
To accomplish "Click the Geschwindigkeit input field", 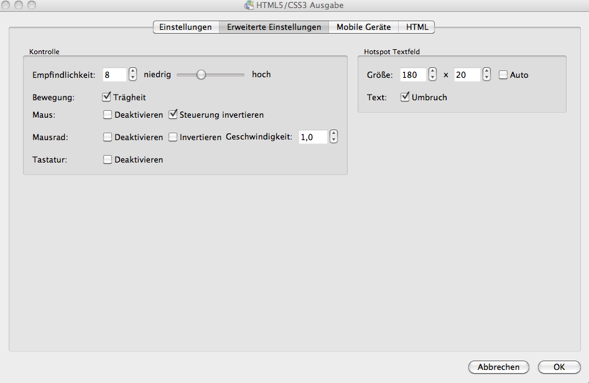I will (x=312, y=137).
